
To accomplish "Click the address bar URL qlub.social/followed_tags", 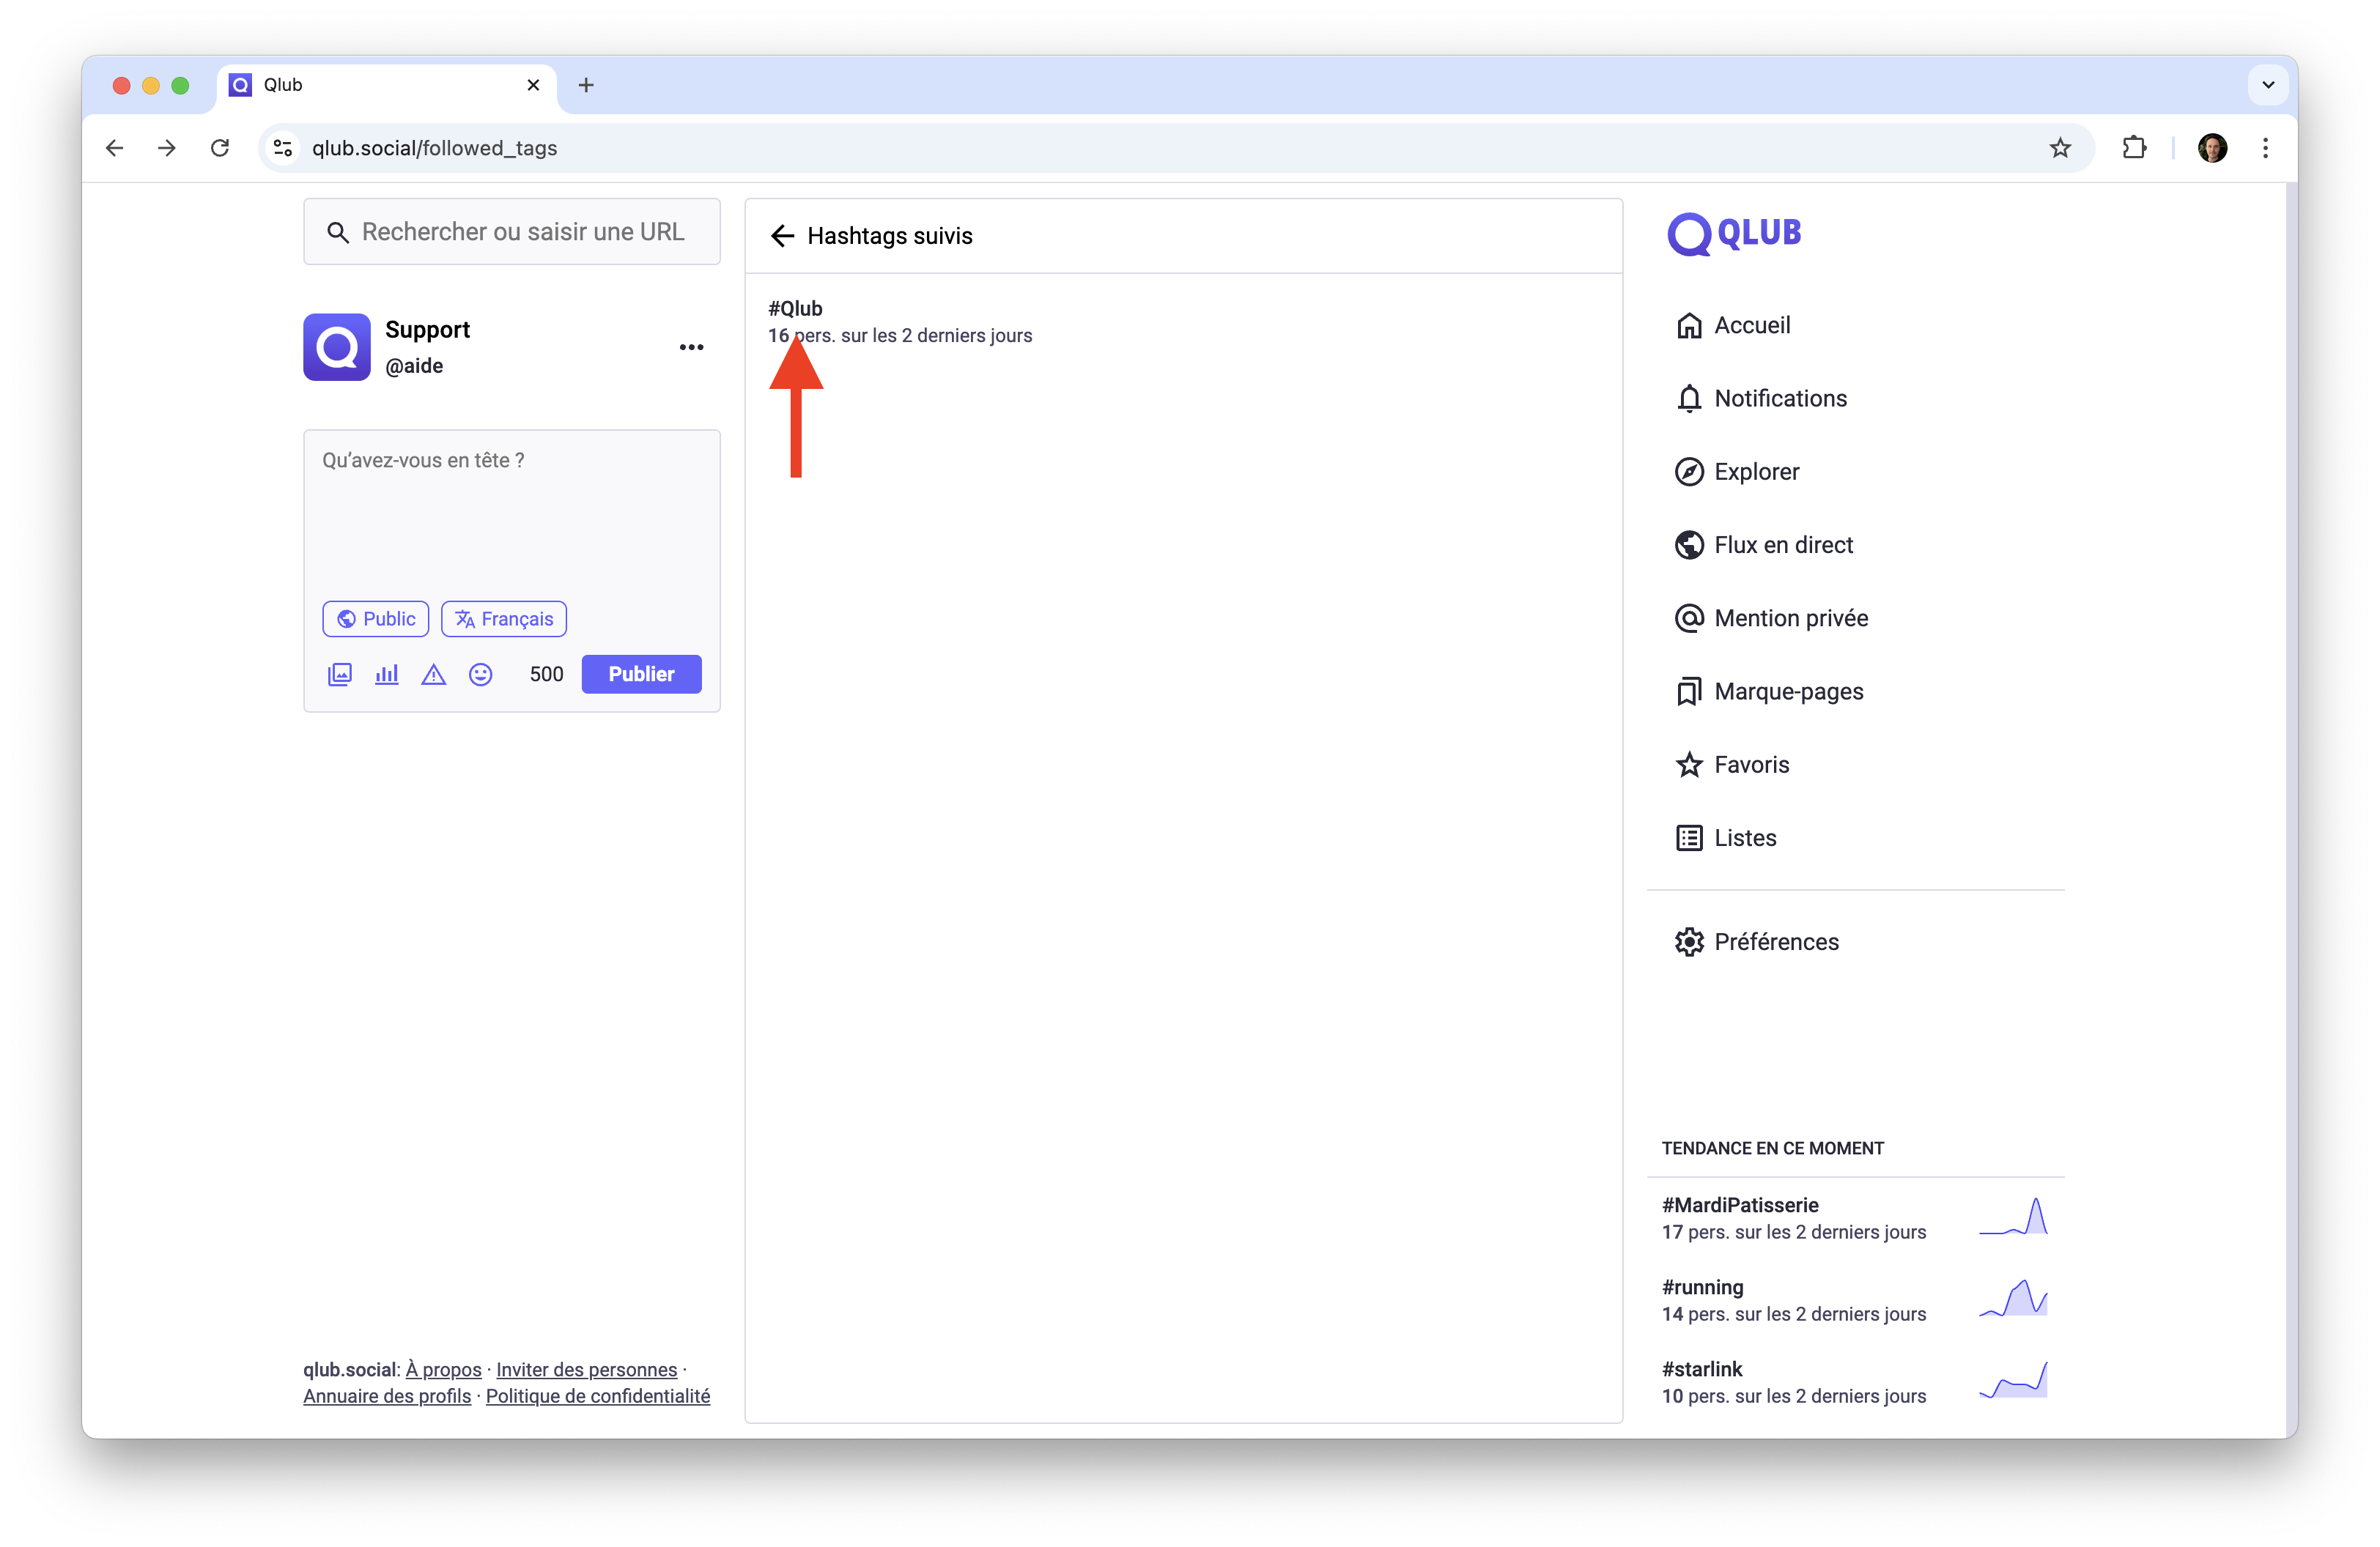I will coord(435,148).
